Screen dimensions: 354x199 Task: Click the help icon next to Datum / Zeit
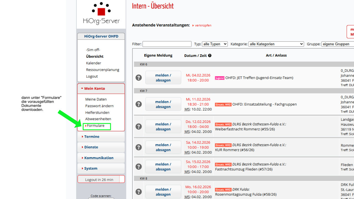(210, 56)
